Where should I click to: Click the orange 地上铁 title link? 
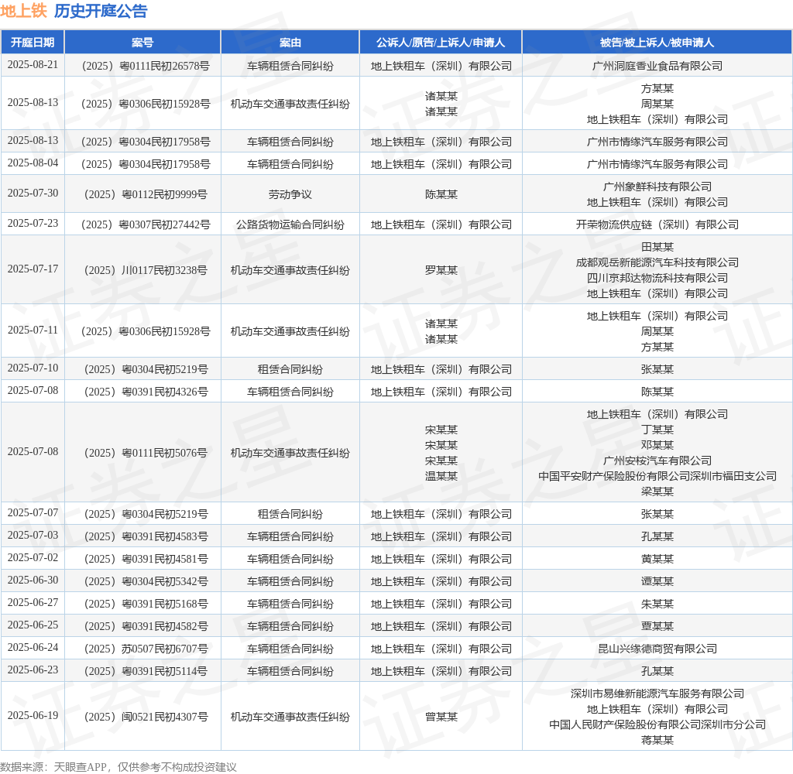click(x=23, y=12)
